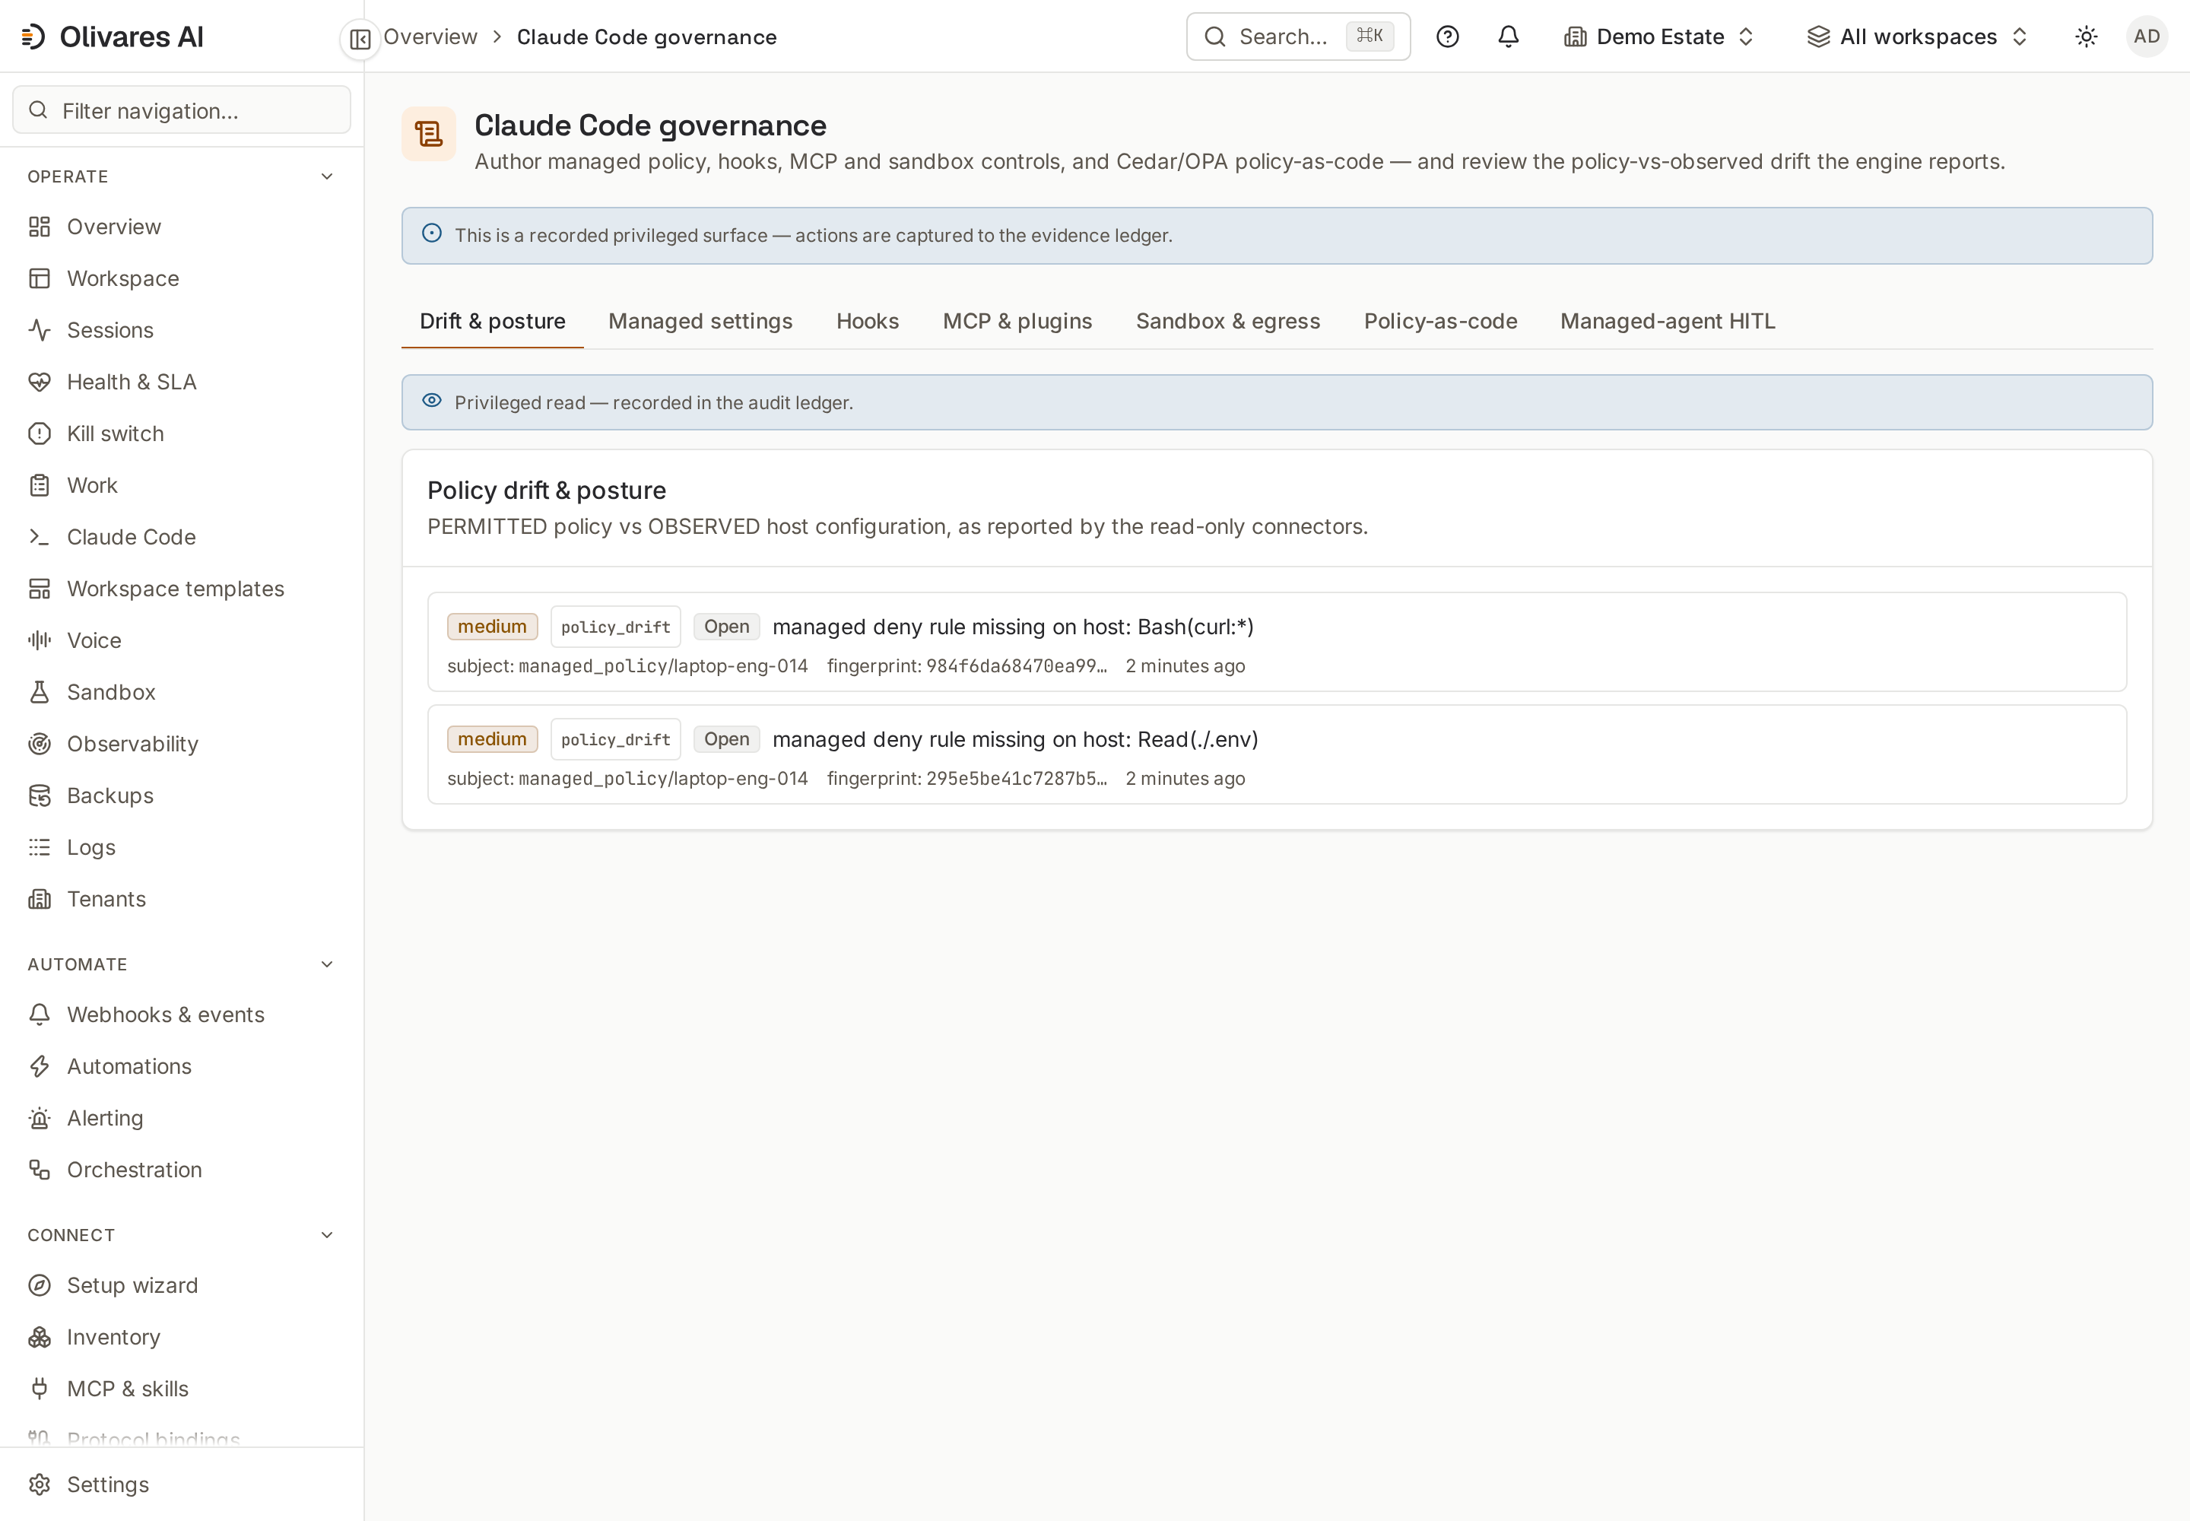Image resolution: width=2190 pixels, height=1521 pixels.
Task: Open the Managed-agent HITL tab
Action: pos(1667,321)
